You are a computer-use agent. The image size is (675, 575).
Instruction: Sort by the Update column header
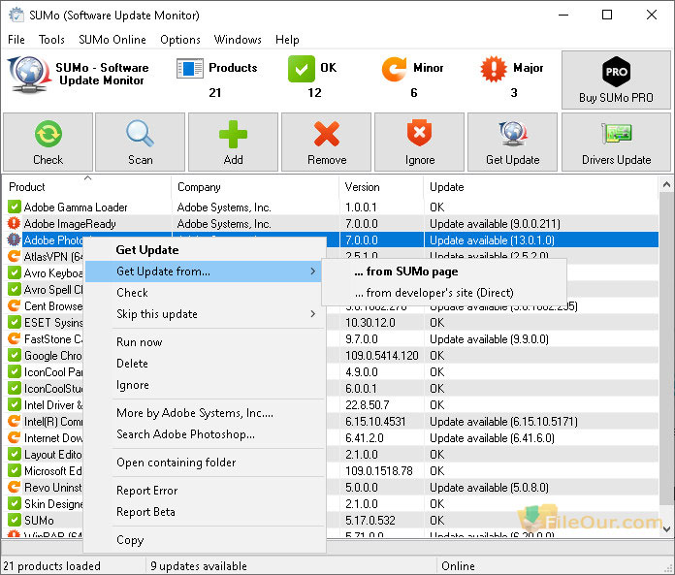(x=541, y=187)
